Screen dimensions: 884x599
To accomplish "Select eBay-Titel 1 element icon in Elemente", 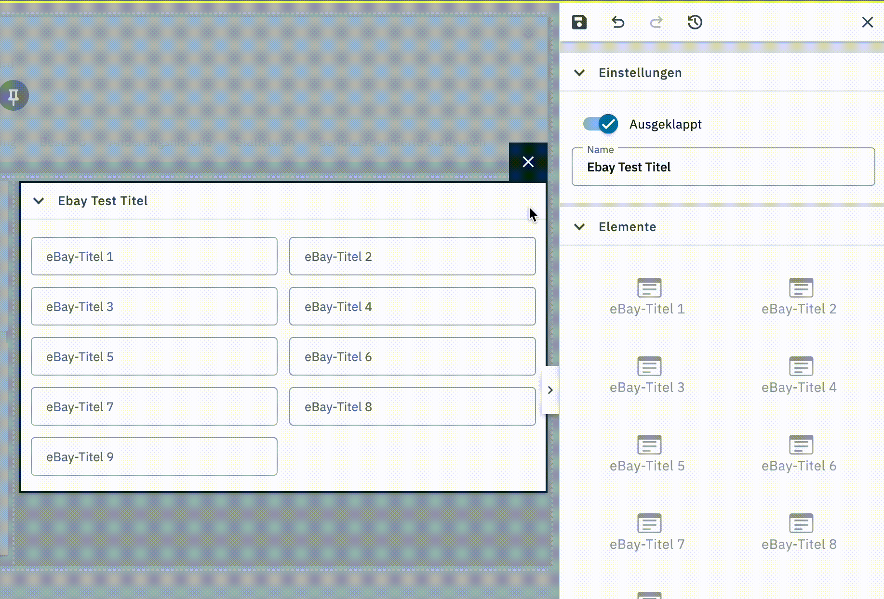I will tap(649, 288).
